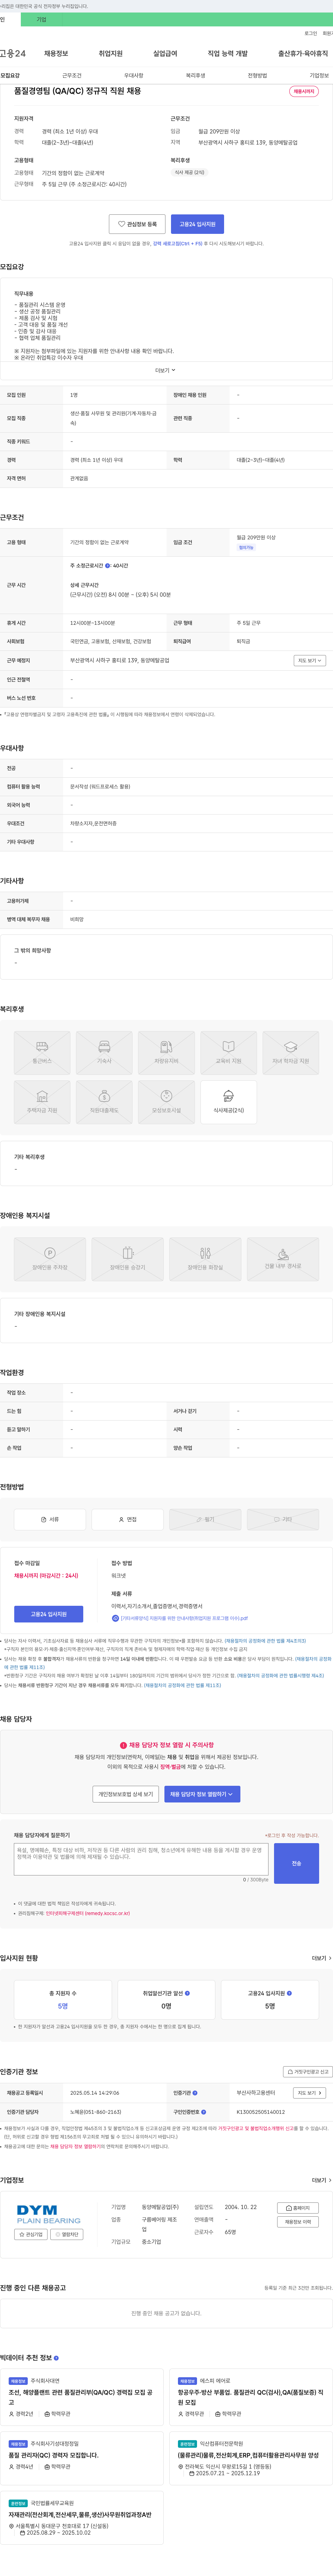Open the 채용정보 menu
Viewport: 333px width, 2576px height.
(x=56, y=53)
